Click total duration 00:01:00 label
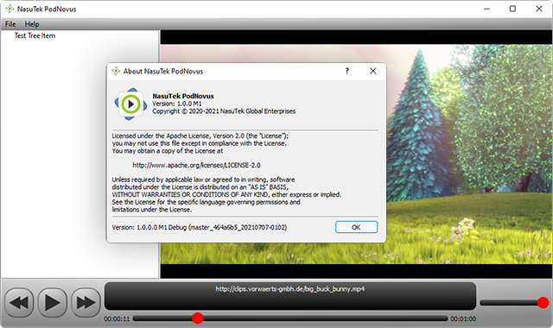Viewport: 553px width, 328px height. click(x=463, y=319)
